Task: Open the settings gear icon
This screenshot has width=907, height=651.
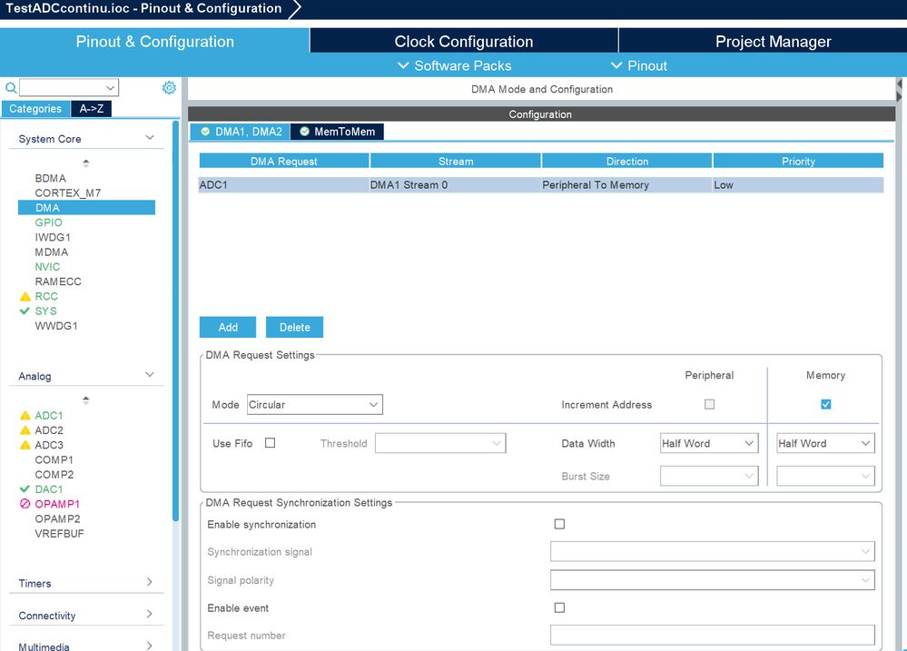Action: point(169,87)
